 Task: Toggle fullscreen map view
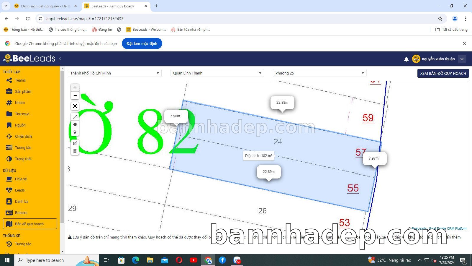tap(75, 106)
